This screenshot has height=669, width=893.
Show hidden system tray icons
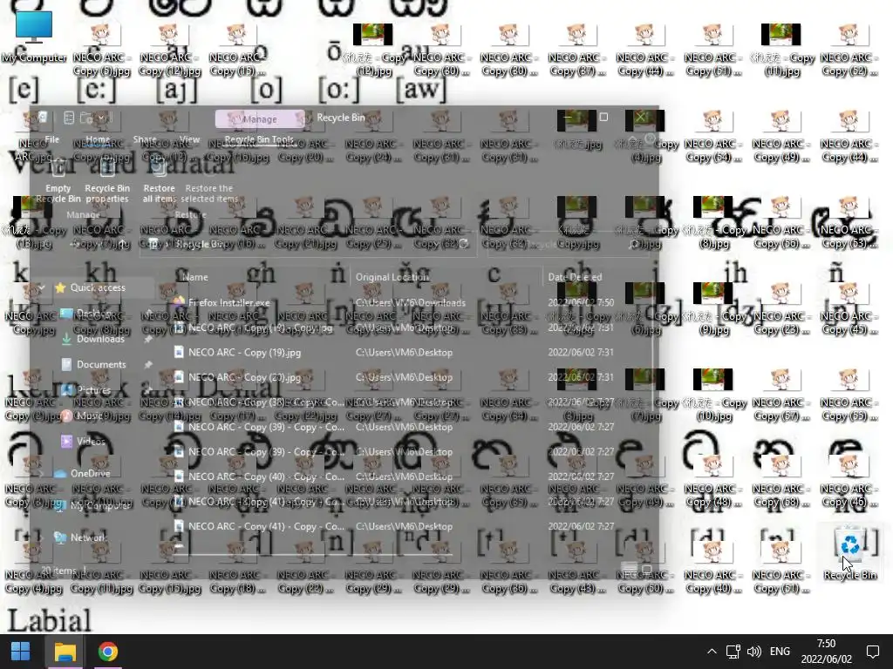(712, 652)
